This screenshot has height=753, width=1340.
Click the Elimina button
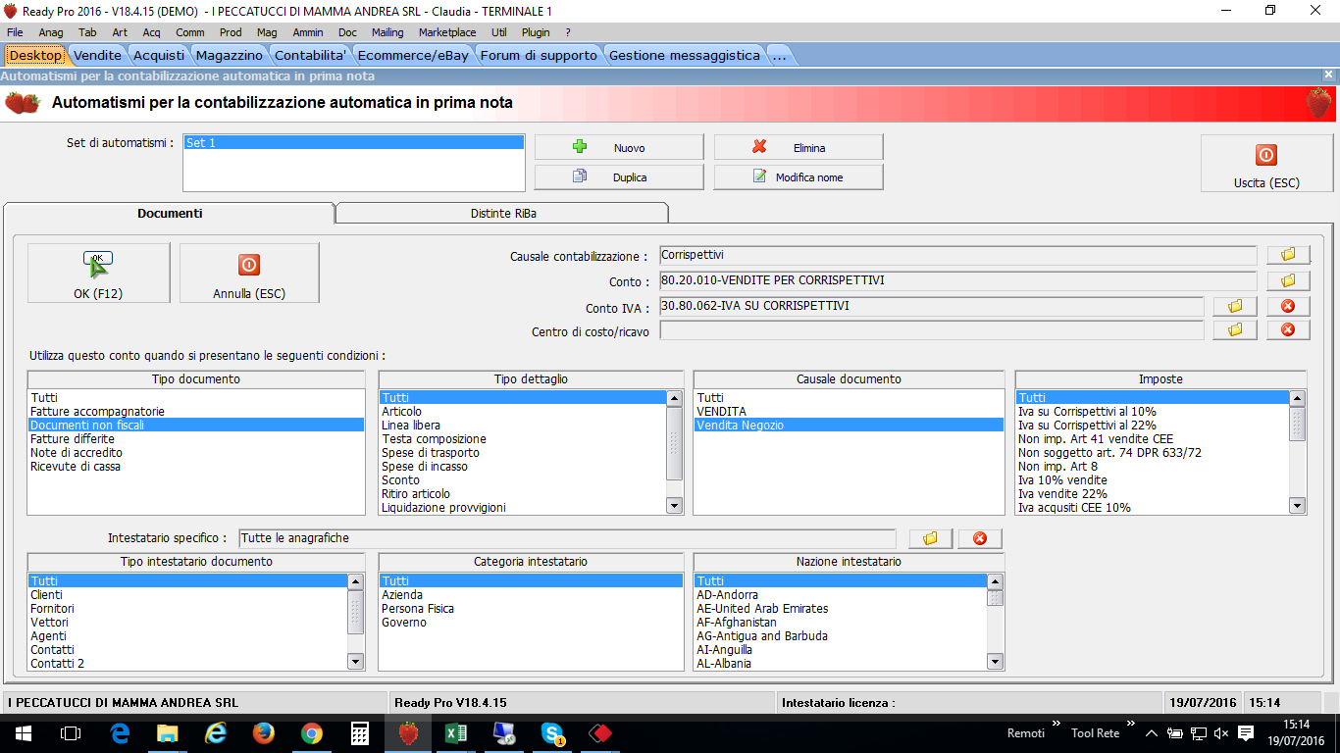[799, 147]
